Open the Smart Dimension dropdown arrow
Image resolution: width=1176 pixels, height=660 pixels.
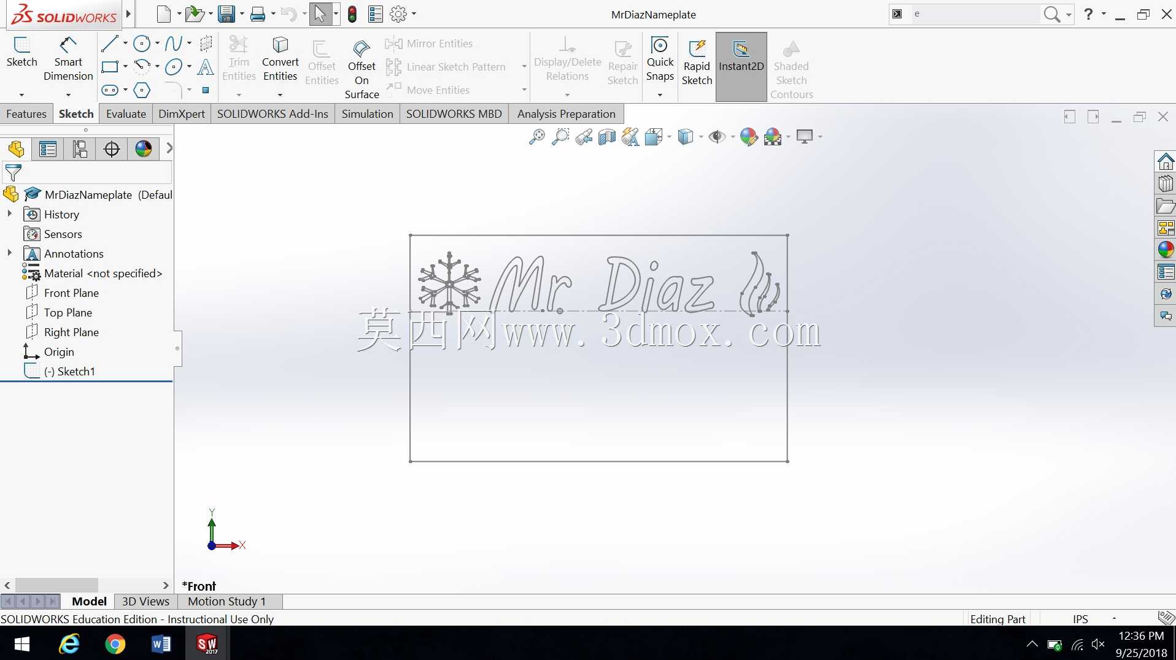point(68,95)
